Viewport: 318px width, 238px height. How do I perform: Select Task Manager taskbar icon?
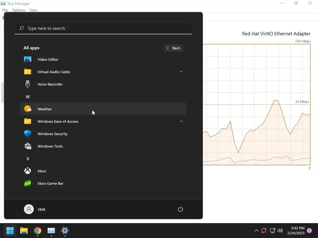[51, 230]
